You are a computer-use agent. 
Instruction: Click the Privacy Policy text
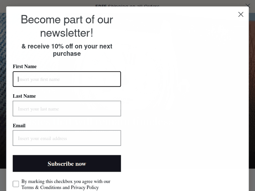(85, 187)
